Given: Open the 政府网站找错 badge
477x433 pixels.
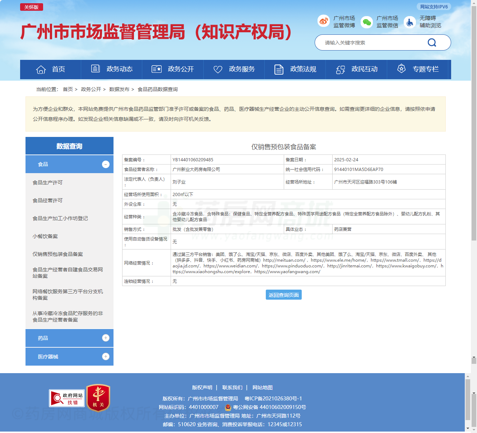Looking at the screenshot, I should 66,398.
